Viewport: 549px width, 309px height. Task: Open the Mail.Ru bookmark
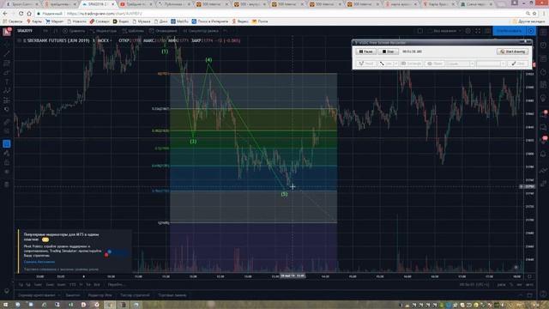[179, 21]
